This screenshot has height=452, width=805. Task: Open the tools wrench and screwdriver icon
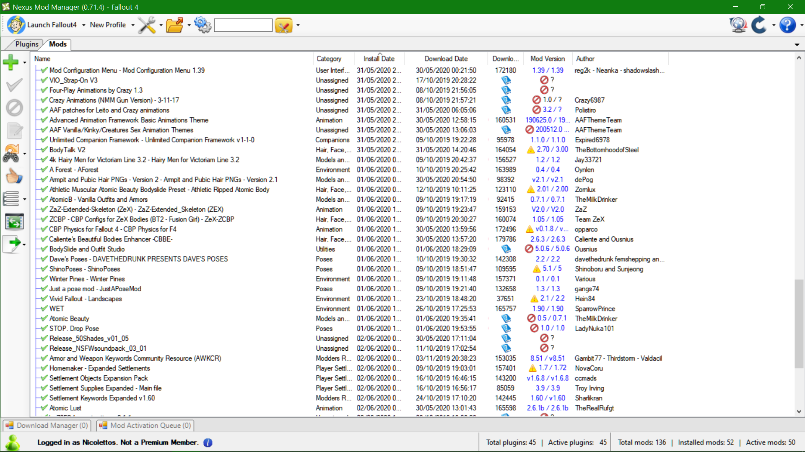[x=147, y=25]
